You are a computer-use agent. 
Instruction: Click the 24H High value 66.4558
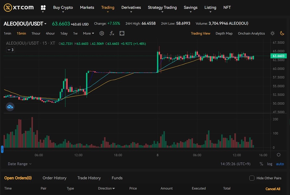coord(149,24)
